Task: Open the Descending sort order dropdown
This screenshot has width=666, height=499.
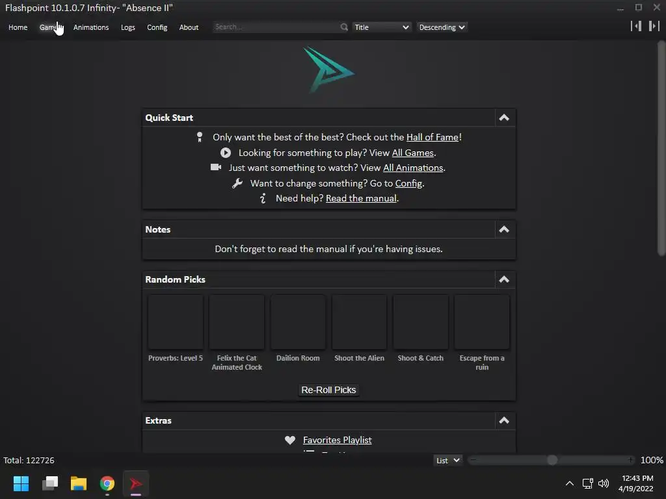Action: [x=442, y=27]
